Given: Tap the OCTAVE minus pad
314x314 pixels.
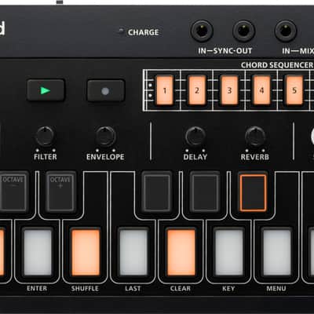Looking at the screenshot, I should coord(13,192).
